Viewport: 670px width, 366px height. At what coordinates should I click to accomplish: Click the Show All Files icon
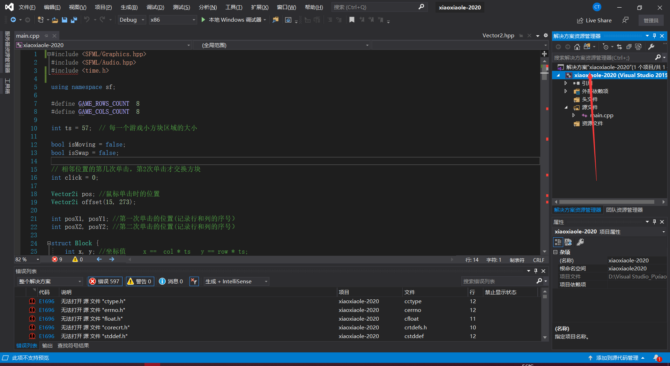[x=638, y=47]
